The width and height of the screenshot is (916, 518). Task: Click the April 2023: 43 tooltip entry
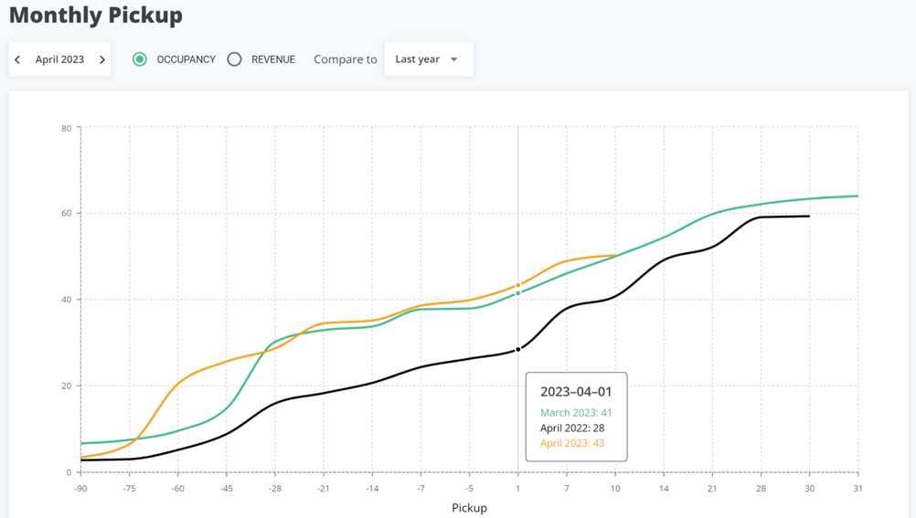pos(572,443)
